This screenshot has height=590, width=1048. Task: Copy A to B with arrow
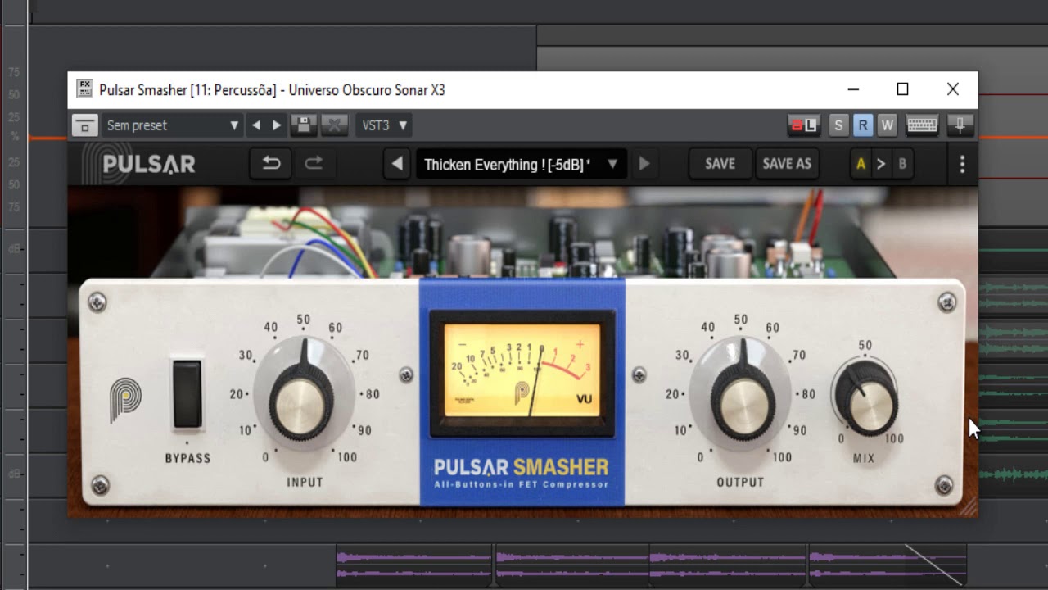(881, 164)
